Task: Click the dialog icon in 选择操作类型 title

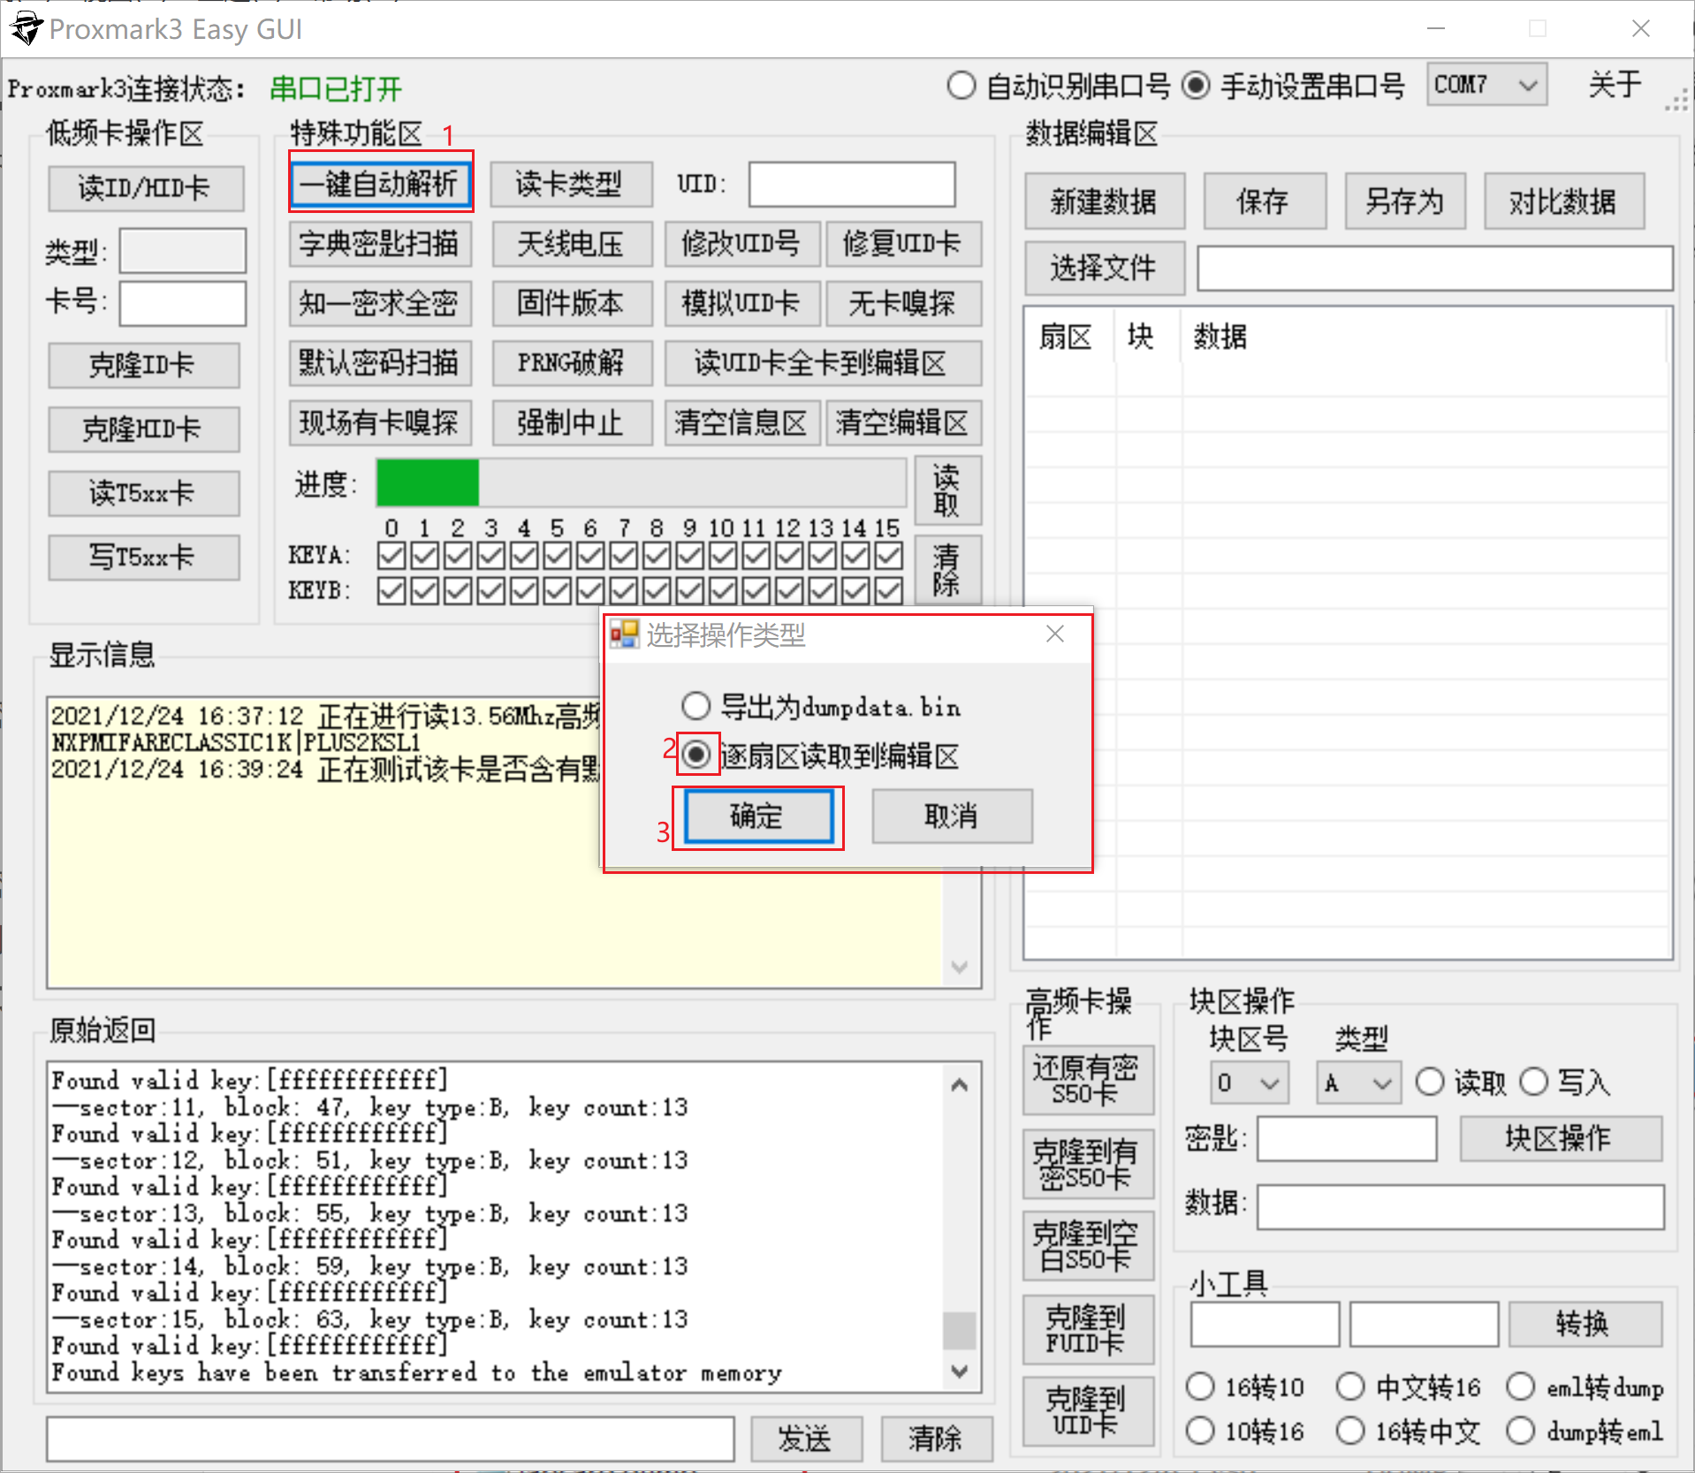Action: pos(625,634)
